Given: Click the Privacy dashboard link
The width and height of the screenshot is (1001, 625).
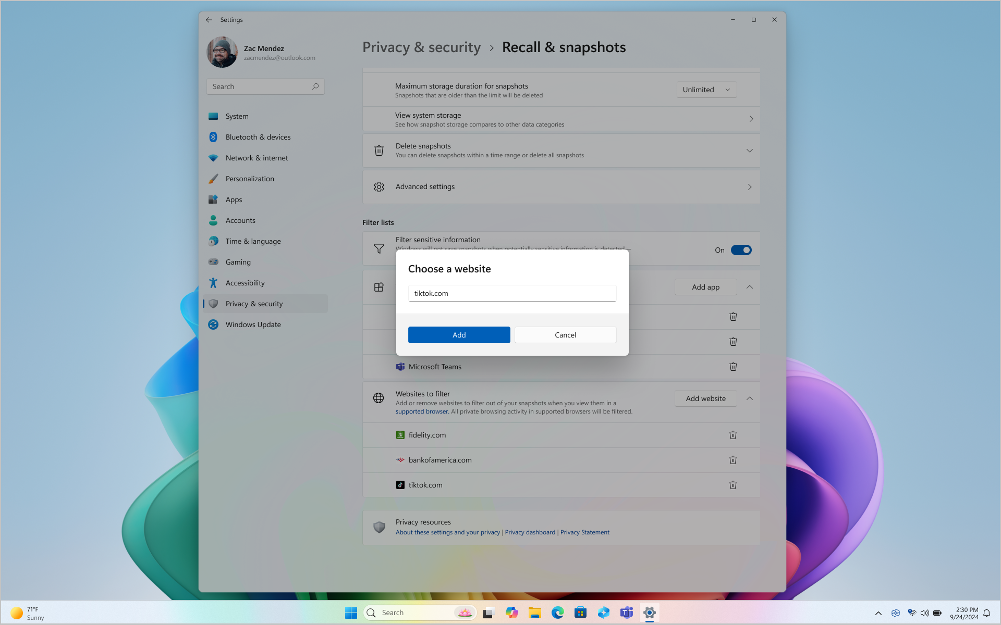Looking at the screenshot, I should coord(530,532).
